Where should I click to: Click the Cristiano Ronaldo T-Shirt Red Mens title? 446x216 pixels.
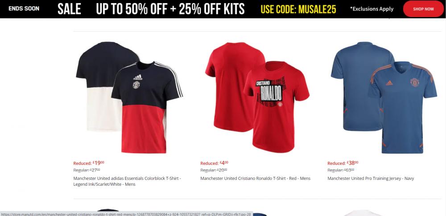pyautogui.click(x=256, y=179)
